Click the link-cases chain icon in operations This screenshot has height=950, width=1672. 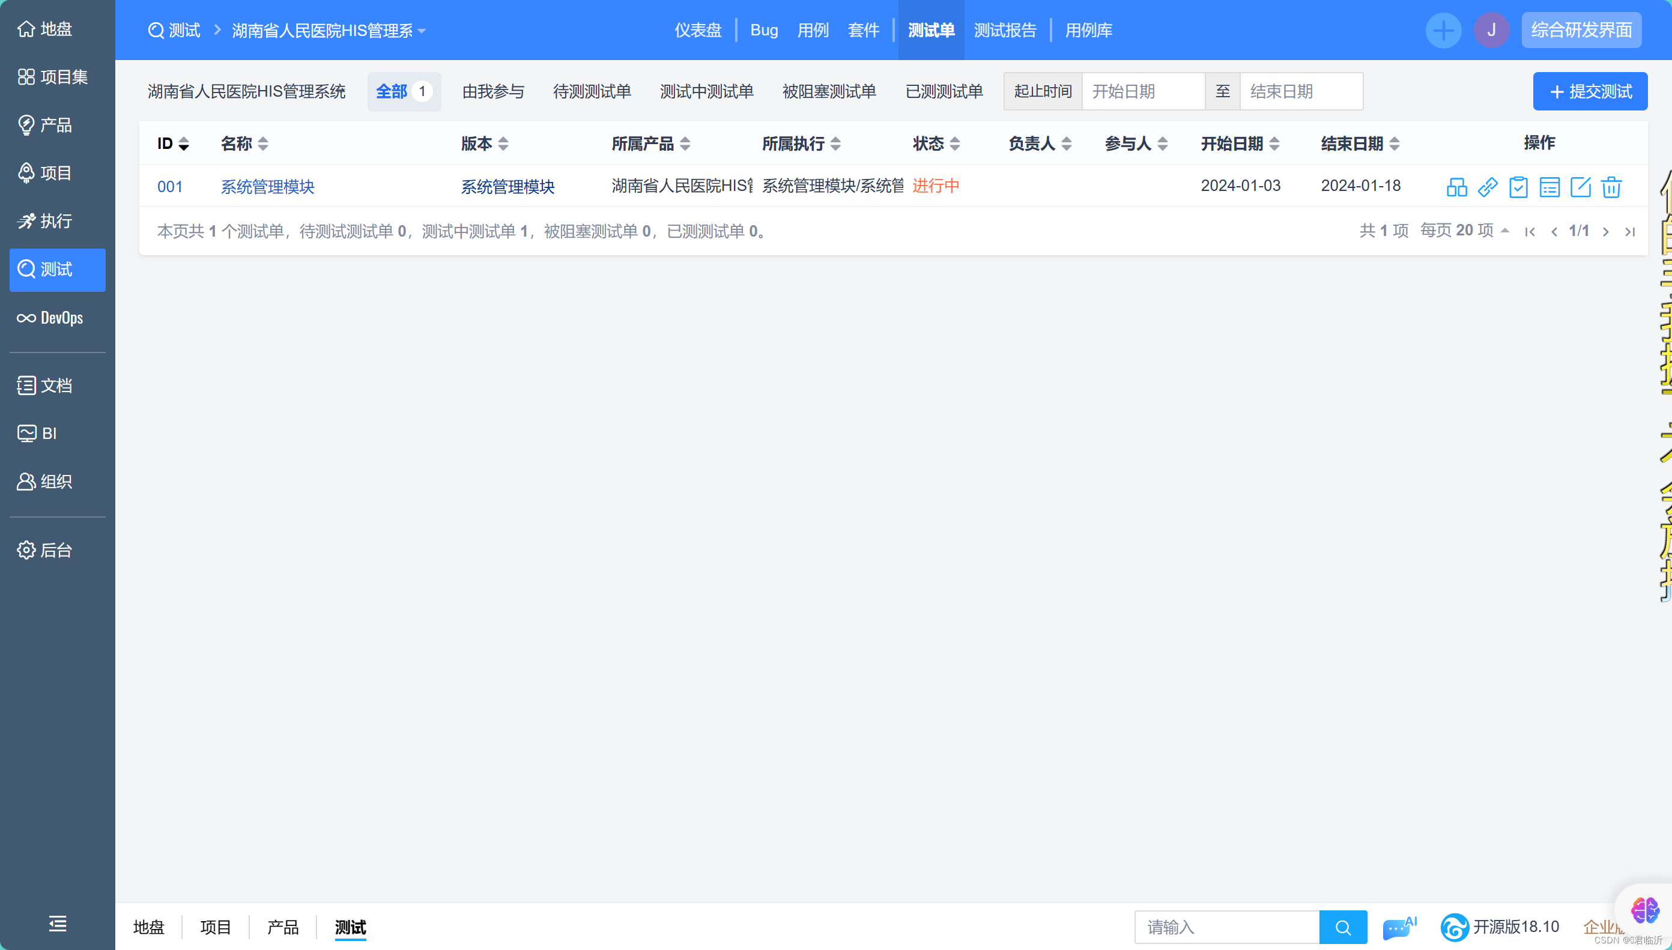1488,187
